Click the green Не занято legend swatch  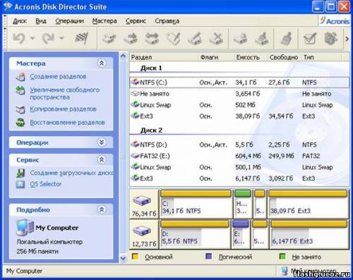click(x=282, y=256)
